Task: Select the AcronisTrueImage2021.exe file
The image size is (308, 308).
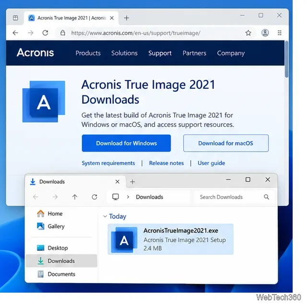Action: click(x=170, y=239)
